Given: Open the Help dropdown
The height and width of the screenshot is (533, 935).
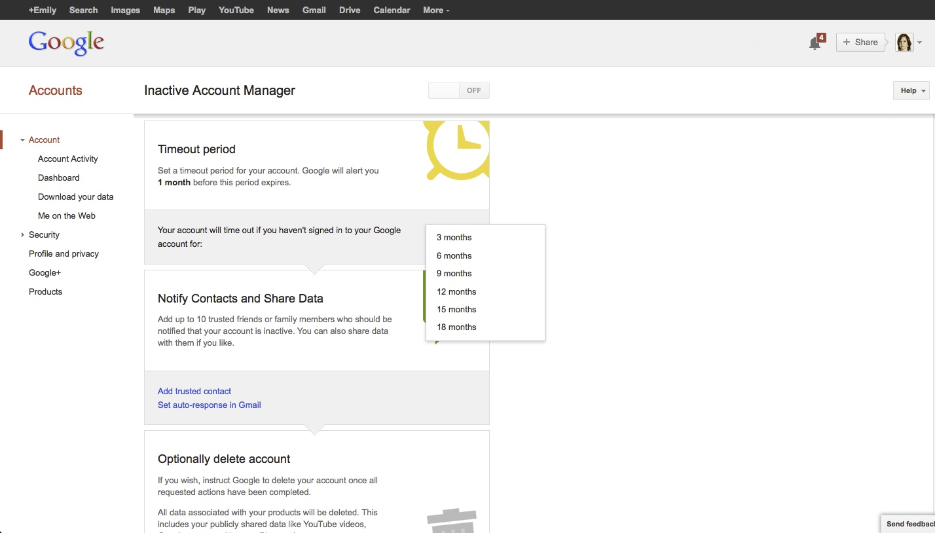Looking at the screenshot, I should coord(911,91).
